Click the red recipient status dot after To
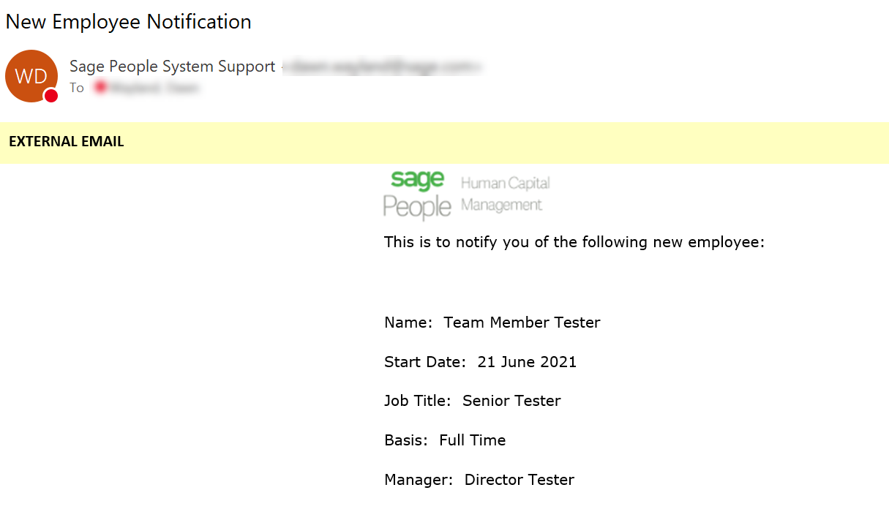Viewport: 889px width, 520px height. 100,88
